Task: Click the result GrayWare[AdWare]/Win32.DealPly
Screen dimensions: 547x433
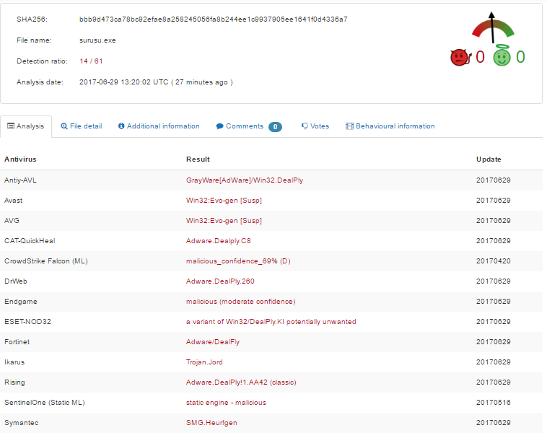Action: point(245,180)
